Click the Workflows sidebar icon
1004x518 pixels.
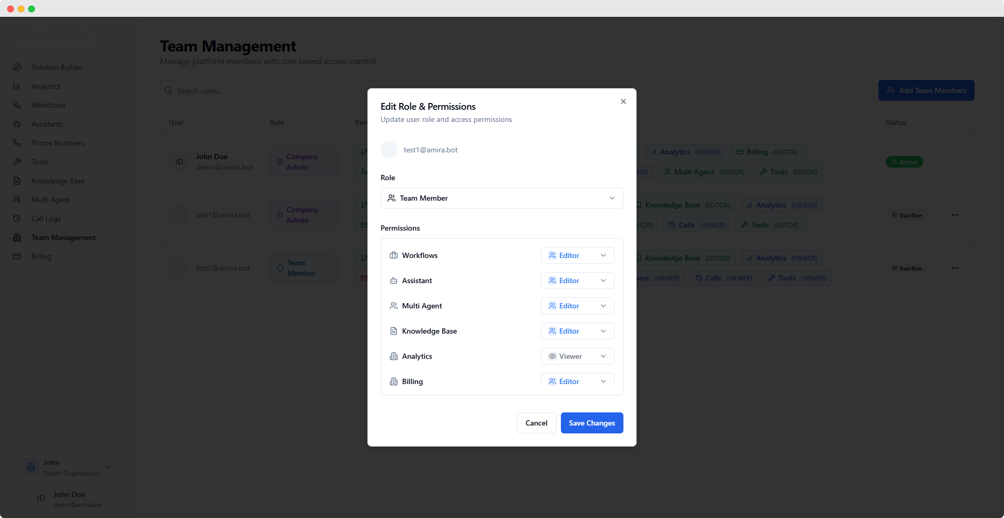coord(17,105)
